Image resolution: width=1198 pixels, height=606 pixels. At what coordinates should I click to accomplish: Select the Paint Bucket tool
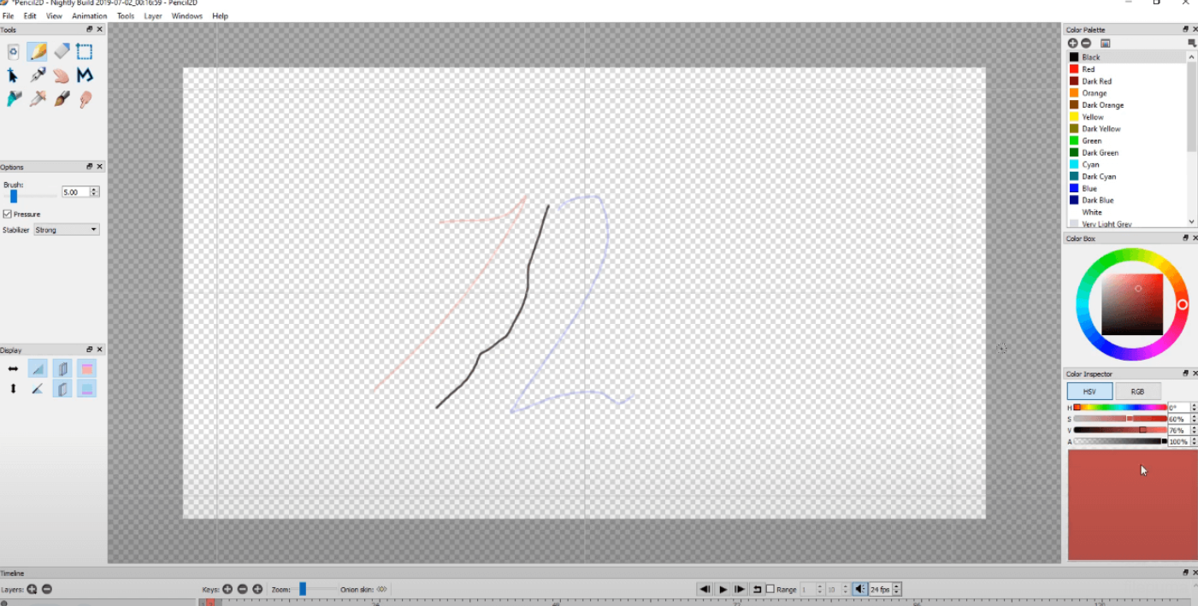tap(13, 100)
